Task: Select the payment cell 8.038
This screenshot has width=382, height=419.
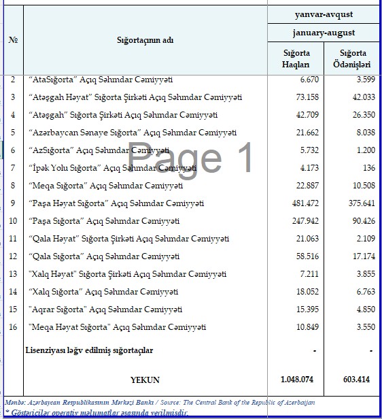Action: [366, 132]
